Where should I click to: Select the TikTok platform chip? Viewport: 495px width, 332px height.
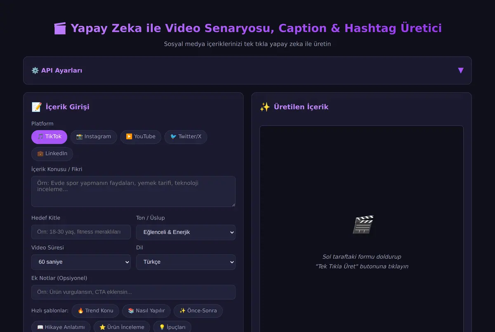[49, 137]
